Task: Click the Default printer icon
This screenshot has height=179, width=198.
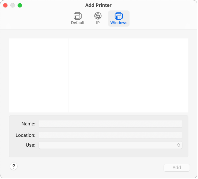Action: tap(77, 16)
